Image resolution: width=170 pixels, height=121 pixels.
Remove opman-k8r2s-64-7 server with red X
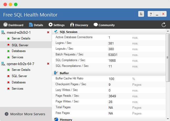pyautogui.click(x=48, y=64)
